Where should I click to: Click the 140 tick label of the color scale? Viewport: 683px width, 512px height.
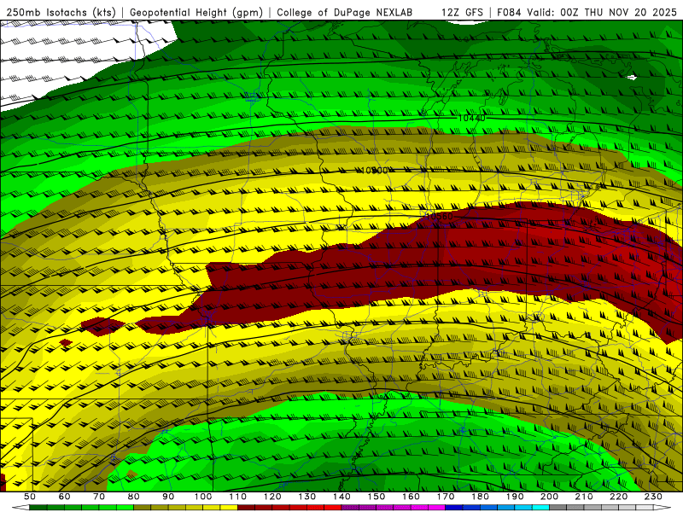[x=341, y=497]
